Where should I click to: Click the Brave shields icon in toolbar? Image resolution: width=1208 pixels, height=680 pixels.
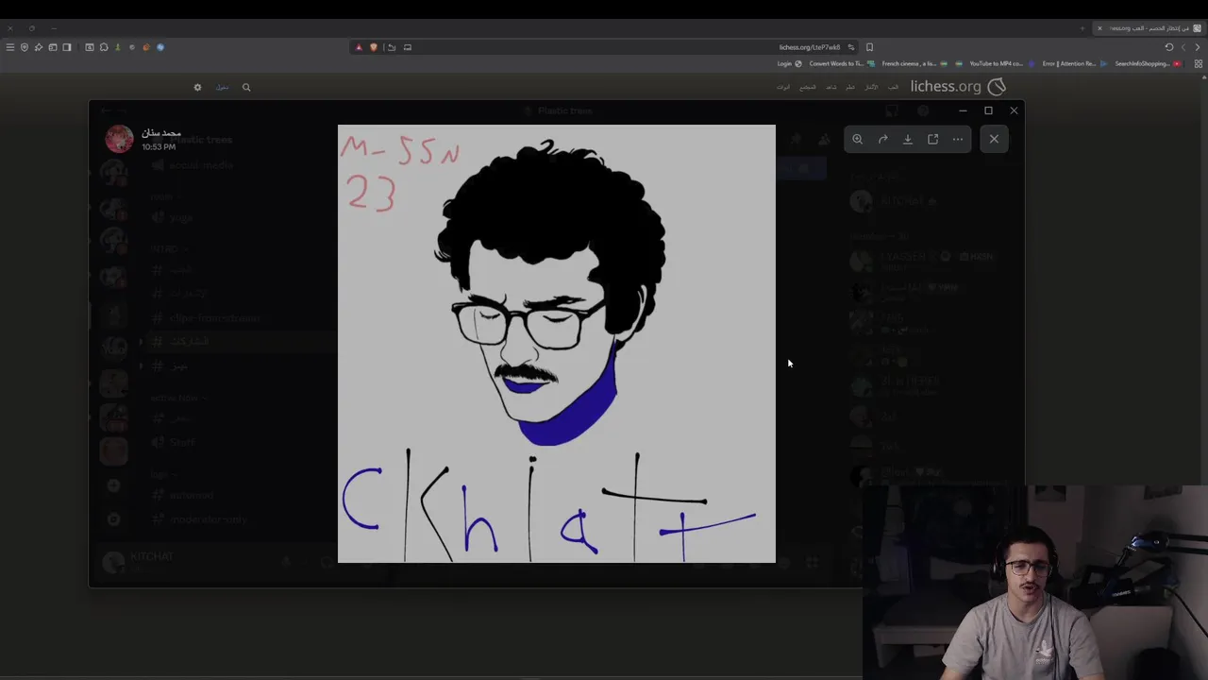(25, 47)
